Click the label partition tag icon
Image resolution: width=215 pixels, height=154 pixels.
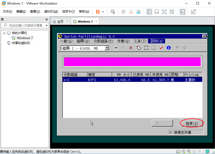tap(139, 48)
